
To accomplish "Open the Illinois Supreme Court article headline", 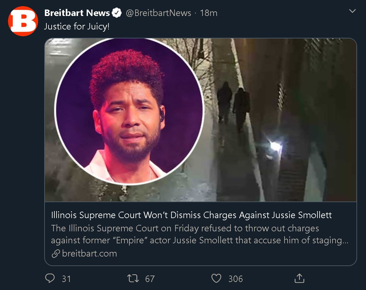I will [x=191, y=215].
